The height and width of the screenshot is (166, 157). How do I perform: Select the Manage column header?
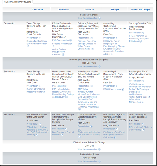click(x=115, y=10)
